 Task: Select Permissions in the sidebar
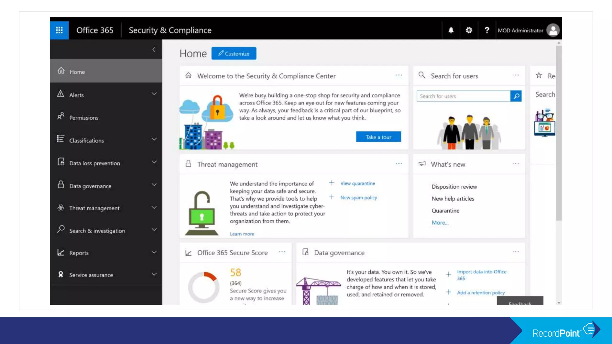click(x=84, y=118)
